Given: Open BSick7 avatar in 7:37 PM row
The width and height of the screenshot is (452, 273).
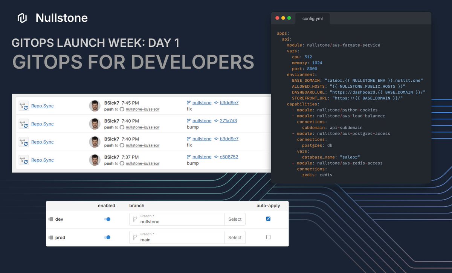Looking at the screenshot, I should pyautogui.click(x=95, y=160).
